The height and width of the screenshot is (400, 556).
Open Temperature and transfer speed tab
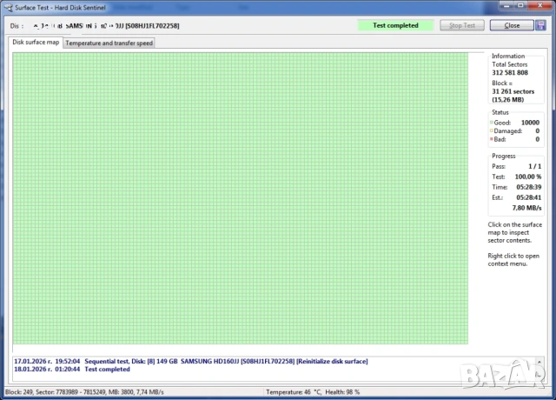point(109,43)
